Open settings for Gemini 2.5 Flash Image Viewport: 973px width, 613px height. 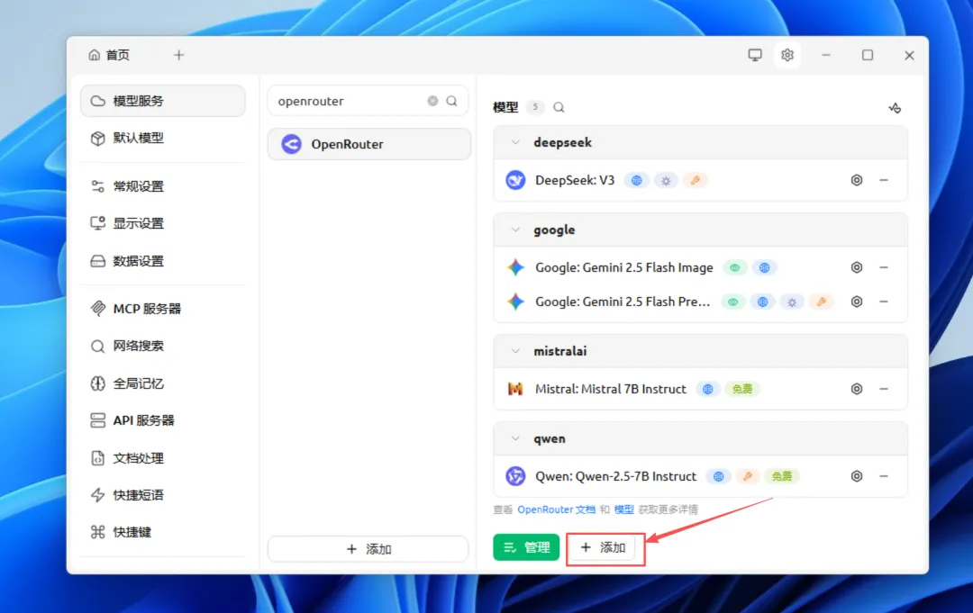(857, 267)
